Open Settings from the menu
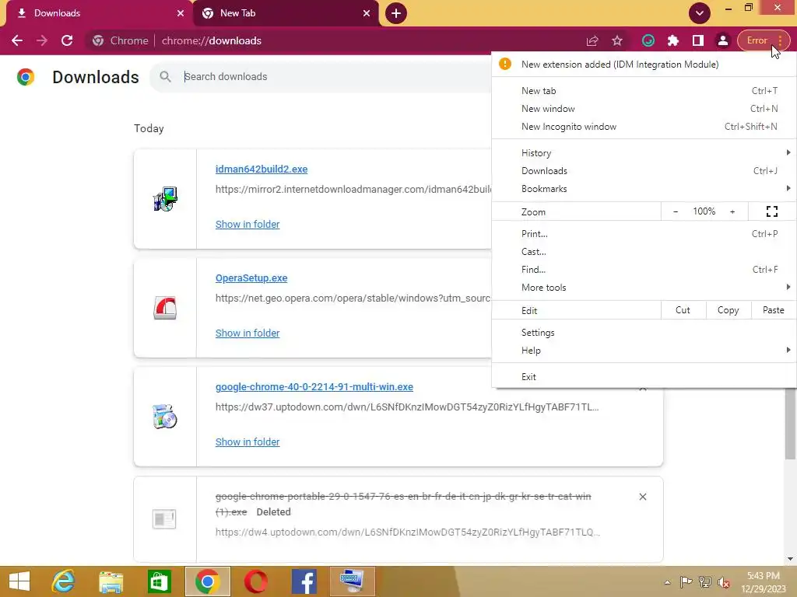The height and width of the screenshot is (597, 797). 644,333
